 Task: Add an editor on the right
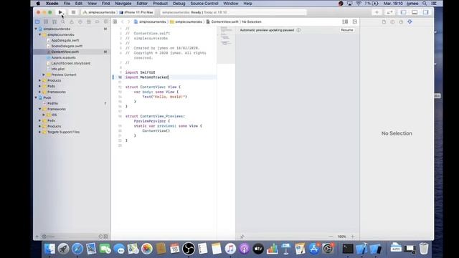coord(355,22)
